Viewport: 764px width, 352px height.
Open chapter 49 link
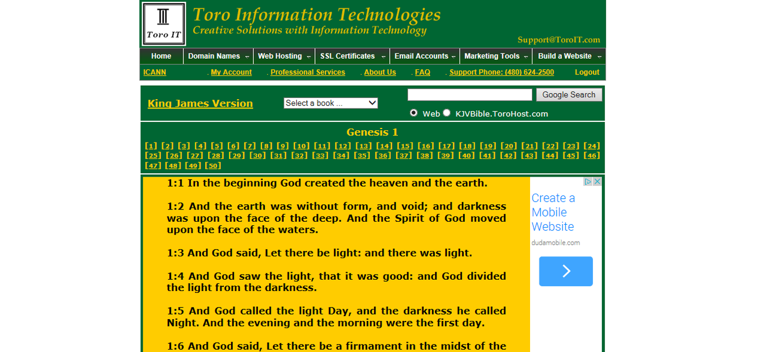193,165
